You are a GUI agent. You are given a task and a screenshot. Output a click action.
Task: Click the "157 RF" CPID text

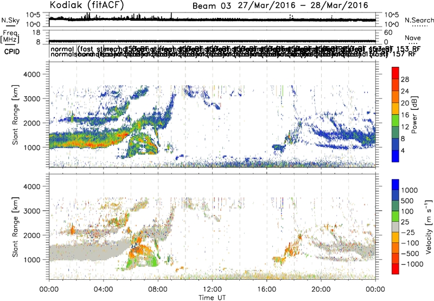(x=404, y=54)
